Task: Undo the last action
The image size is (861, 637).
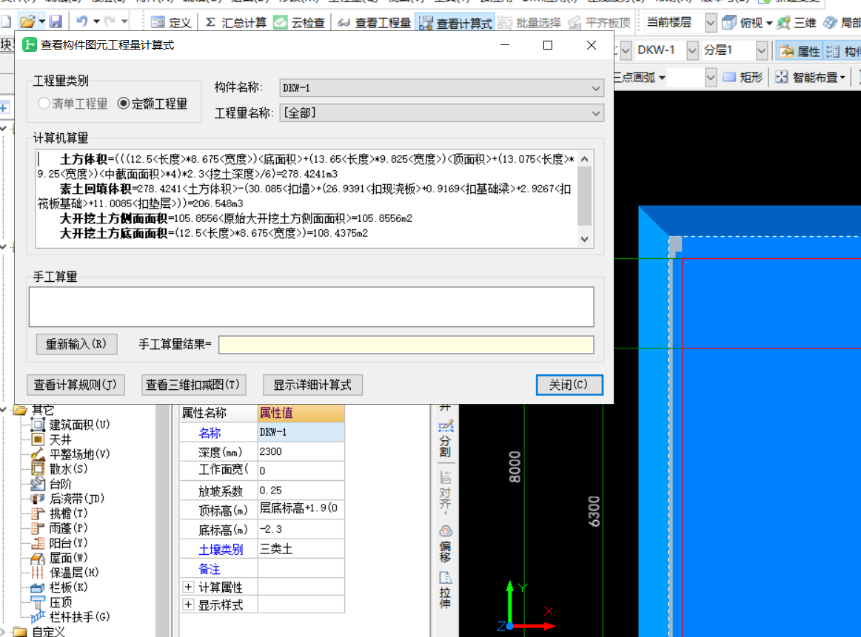Action: [x=82, y=22]
